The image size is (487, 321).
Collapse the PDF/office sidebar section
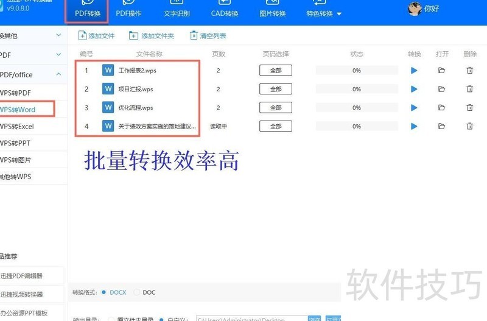33,74
